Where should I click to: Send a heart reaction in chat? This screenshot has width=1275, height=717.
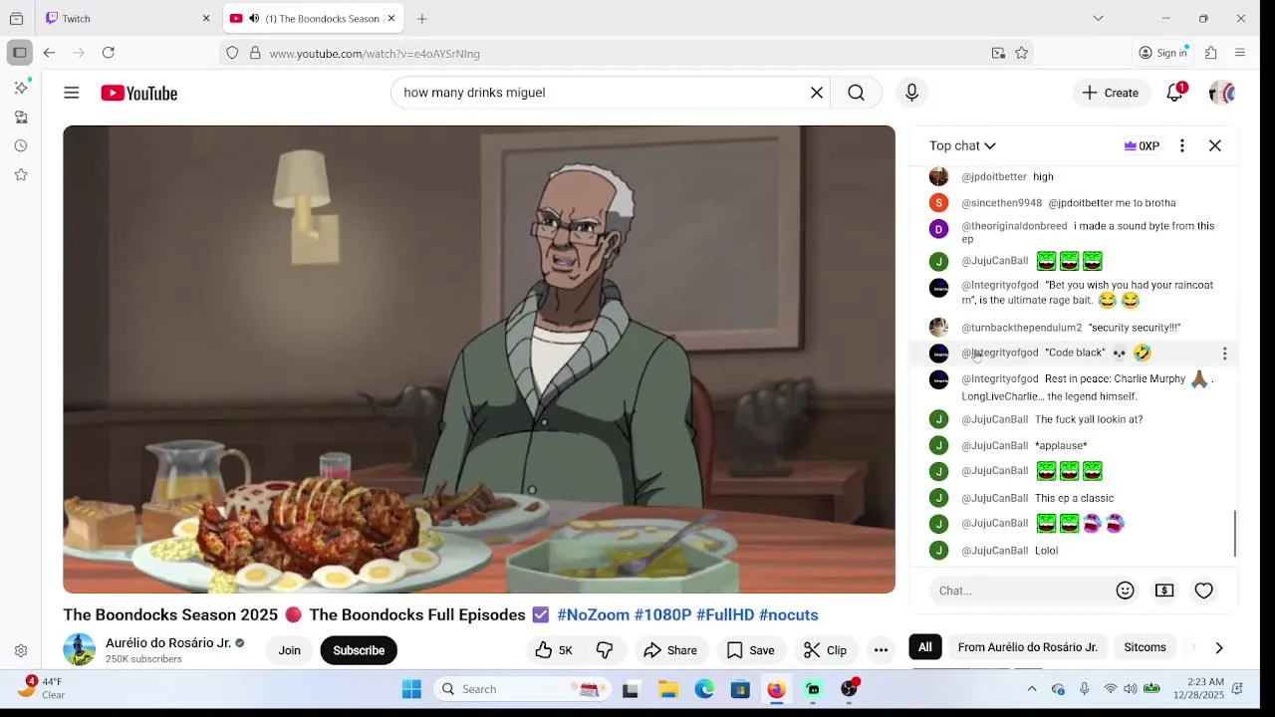click(x=1204, y=591)
